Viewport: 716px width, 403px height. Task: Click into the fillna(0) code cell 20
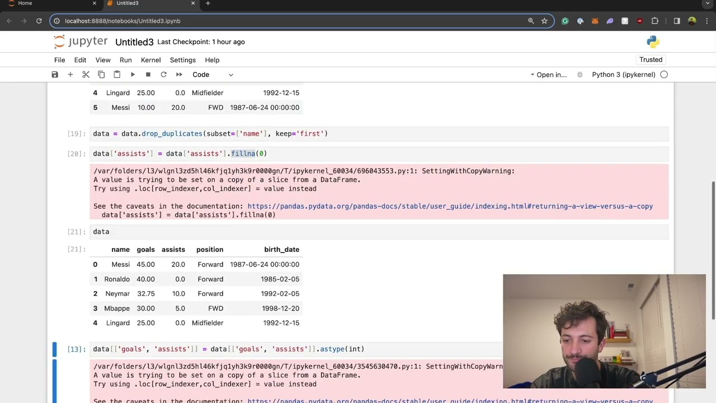tap(379, 153)
